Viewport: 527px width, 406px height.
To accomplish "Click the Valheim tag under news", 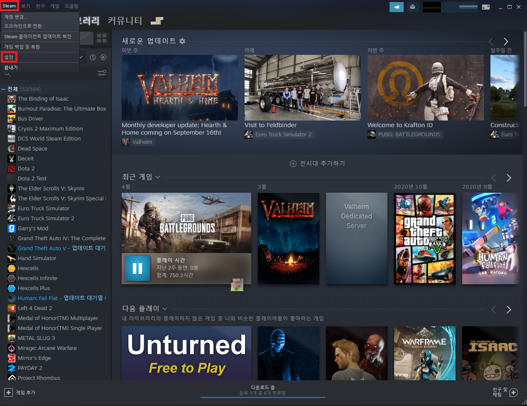I will coord(138,142).
